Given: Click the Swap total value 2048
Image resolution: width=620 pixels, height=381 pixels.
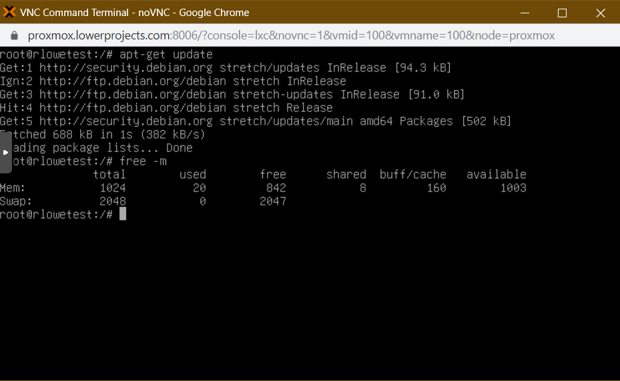Looking at the screenshot, I should click(x=113, y=201).
